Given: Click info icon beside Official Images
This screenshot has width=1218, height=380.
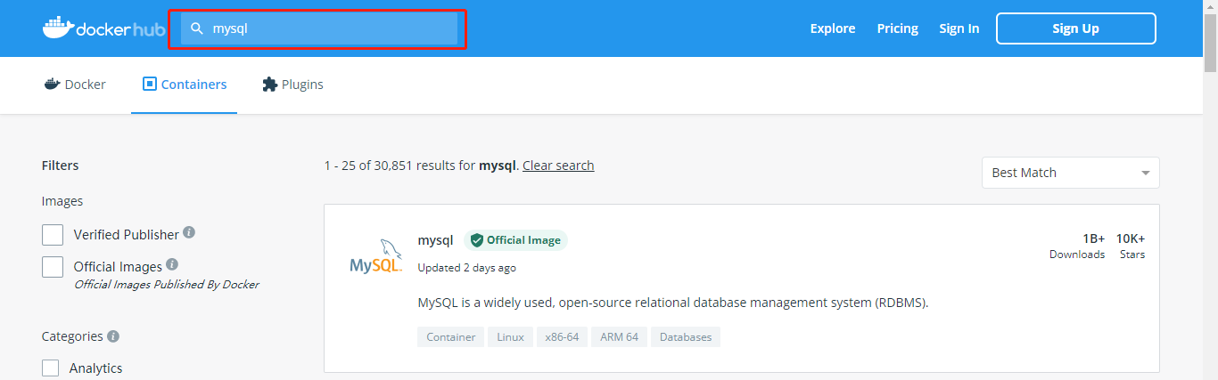Looking at the screenshot, I should (x=172, y=264).
